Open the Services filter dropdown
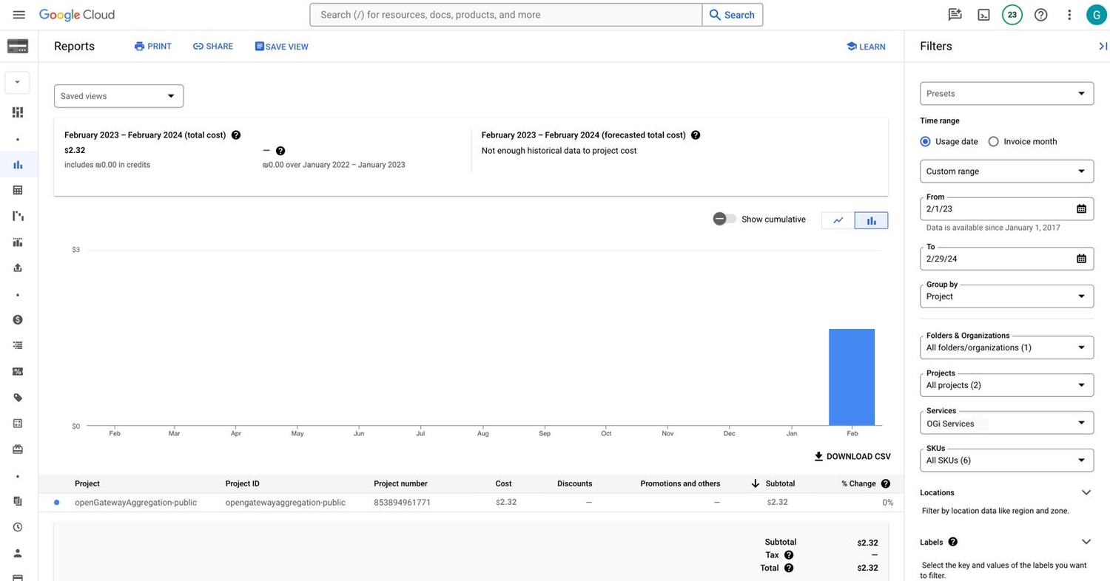 (1006, 423)
